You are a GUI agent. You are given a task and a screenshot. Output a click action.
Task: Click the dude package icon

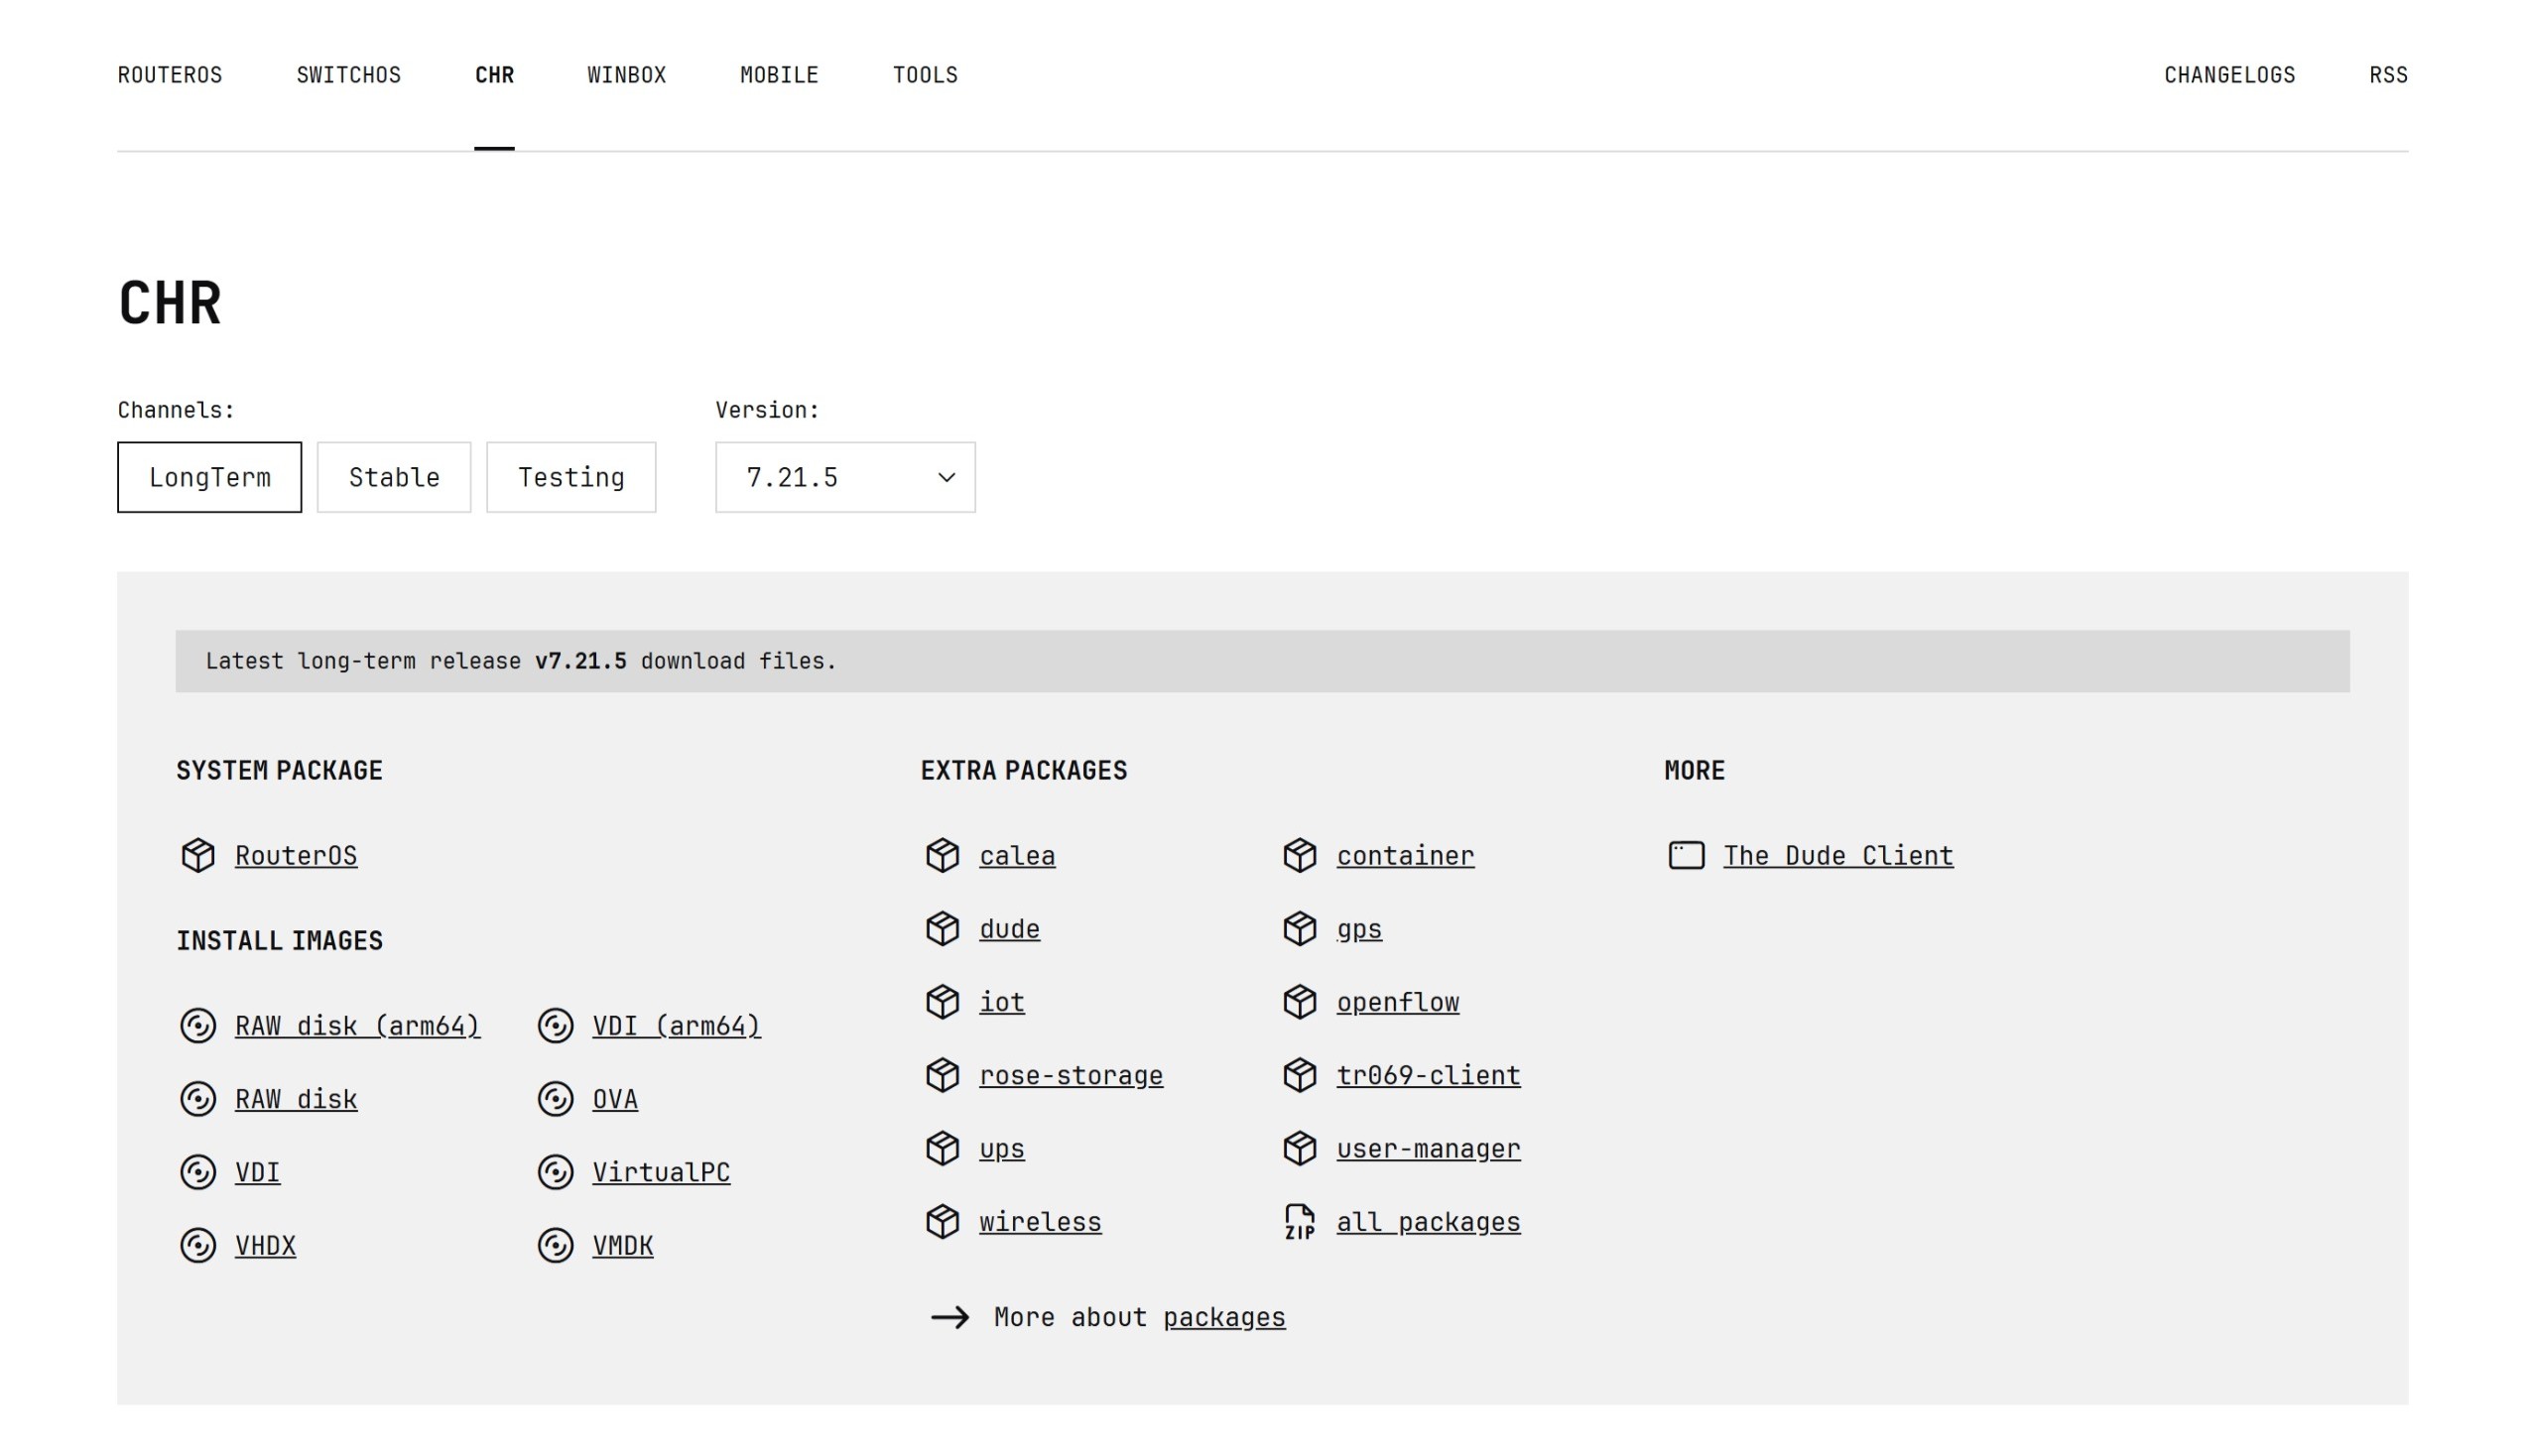(942, 928)
